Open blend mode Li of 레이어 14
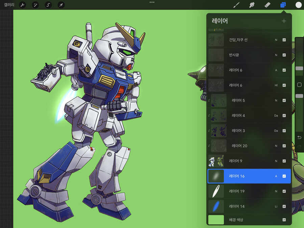Image resolution: width=304 pixels, height=228 pixels. tap(276, 206)
